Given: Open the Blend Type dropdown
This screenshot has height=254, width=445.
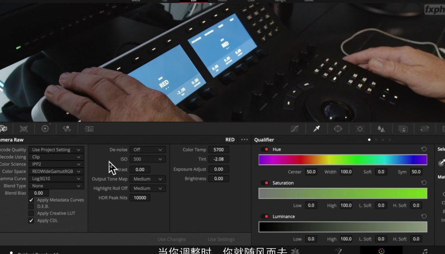Looking at the screenshot, I should 56,186.
